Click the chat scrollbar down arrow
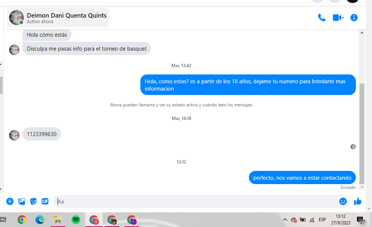Screen dimensions: 372x227 pos(362,187)
